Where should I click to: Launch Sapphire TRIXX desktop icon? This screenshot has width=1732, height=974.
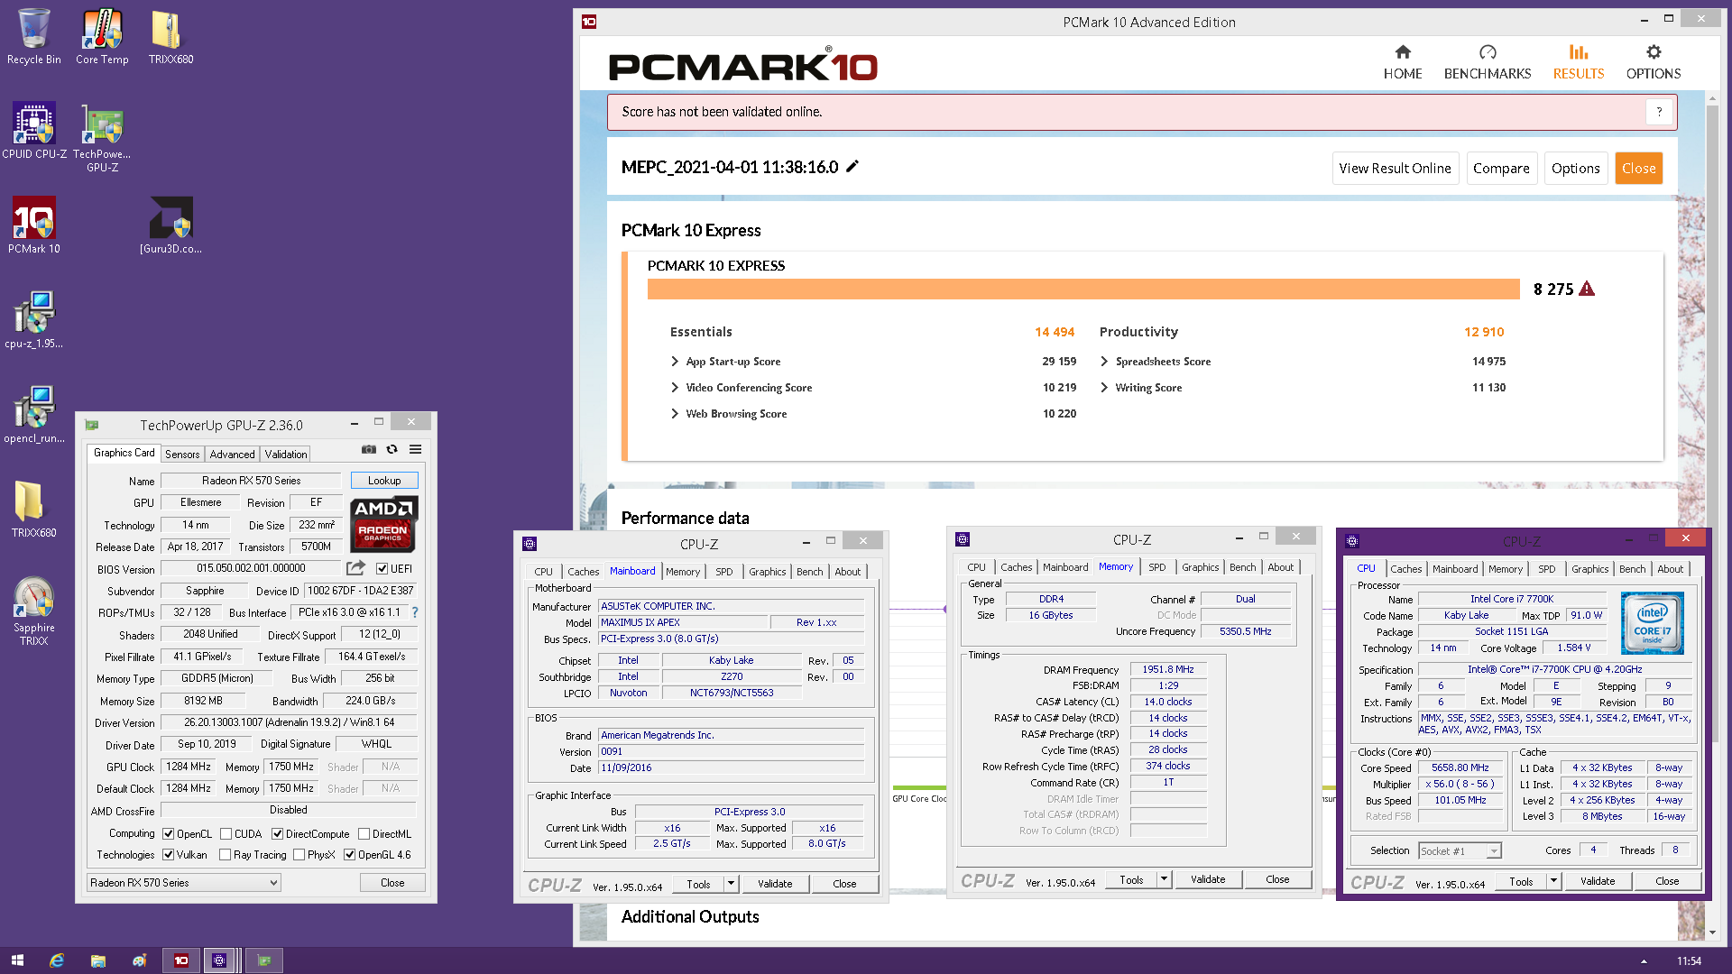[x=34, y=611]
